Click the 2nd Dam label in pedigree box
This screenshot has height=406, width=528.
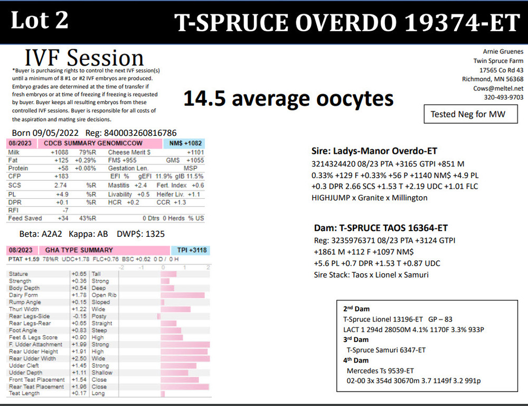click(x=356, y=309)
